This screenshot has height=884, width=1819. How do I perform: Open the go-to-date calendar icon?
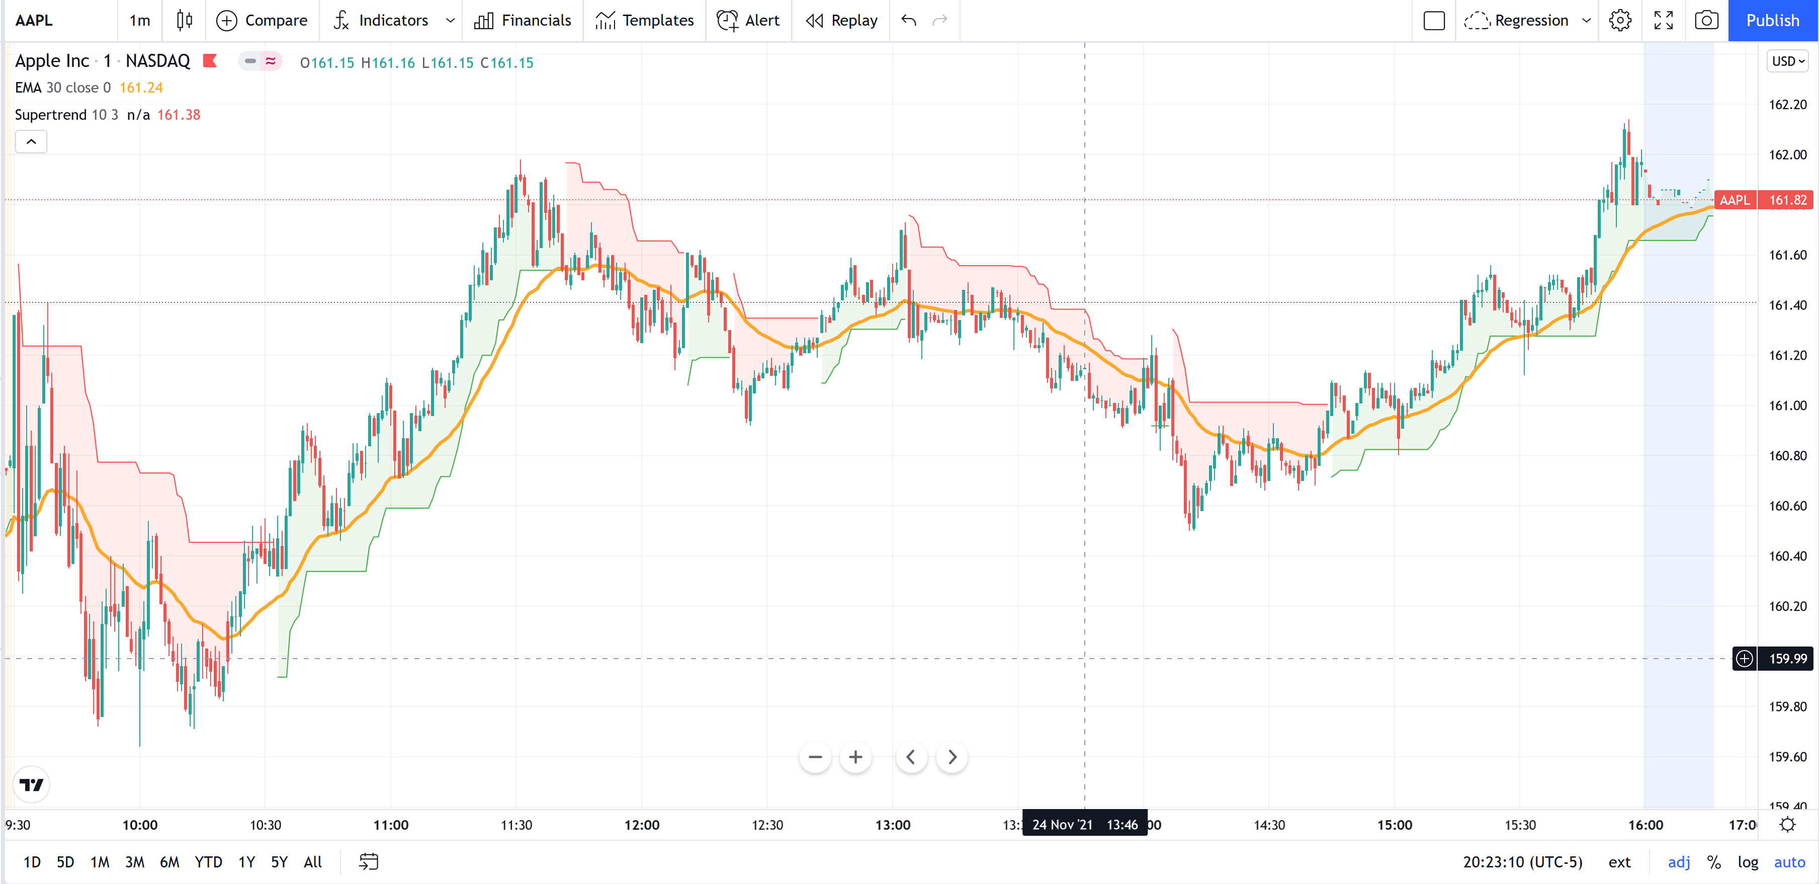pos(369,862)
